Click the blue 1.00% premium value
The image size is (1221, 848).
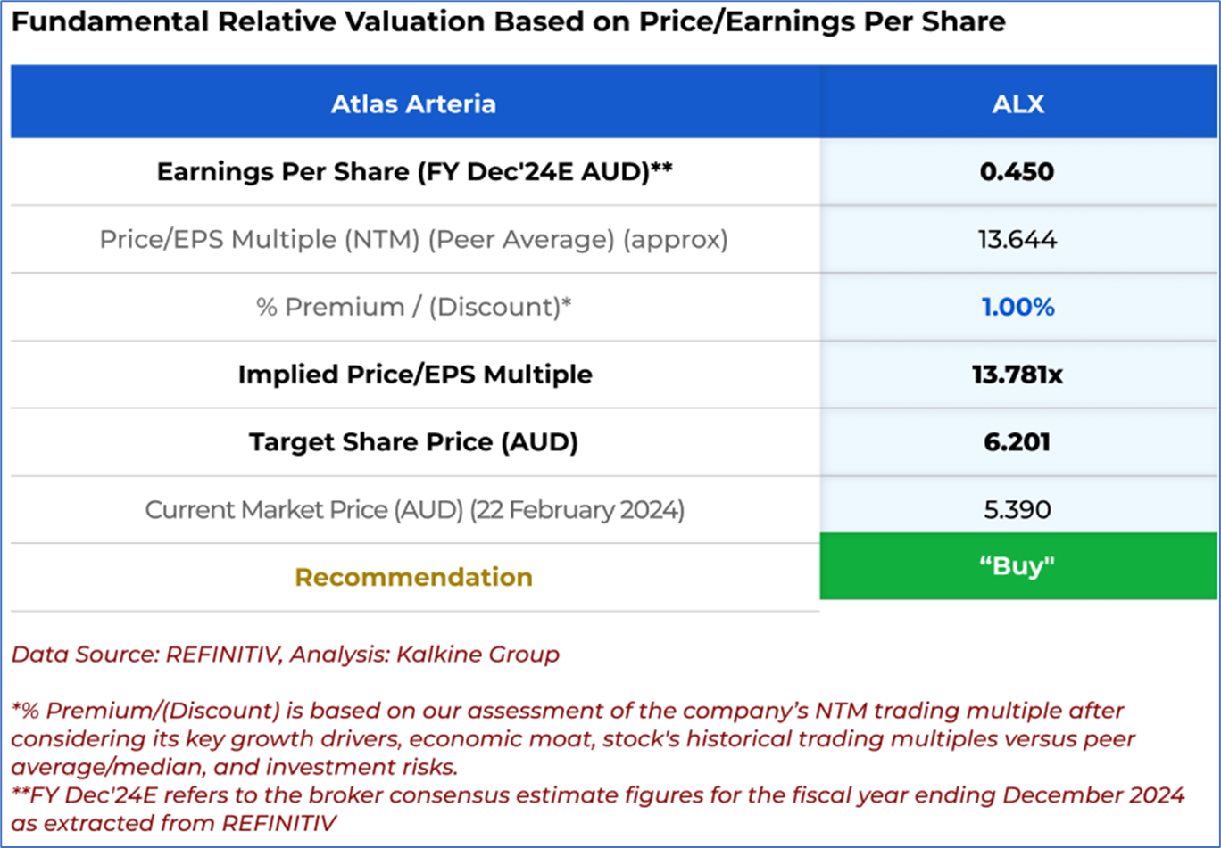pyautogui.click(x=1018, y=307)
